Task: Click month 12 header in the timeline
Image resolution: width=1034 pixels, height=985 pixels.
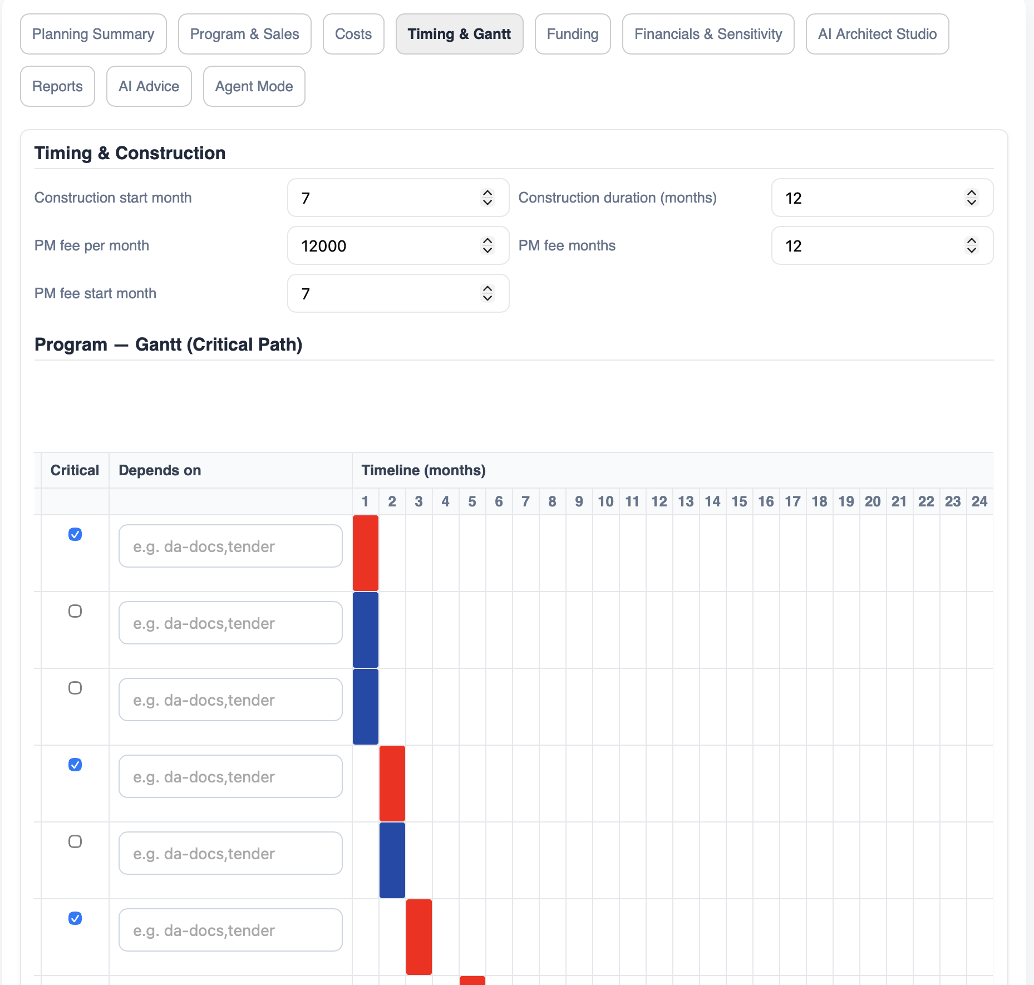Action: [x=659, y=501]
